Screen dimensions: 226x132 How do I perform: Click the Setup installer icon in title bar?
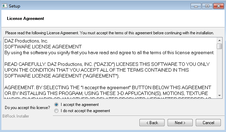4,6
